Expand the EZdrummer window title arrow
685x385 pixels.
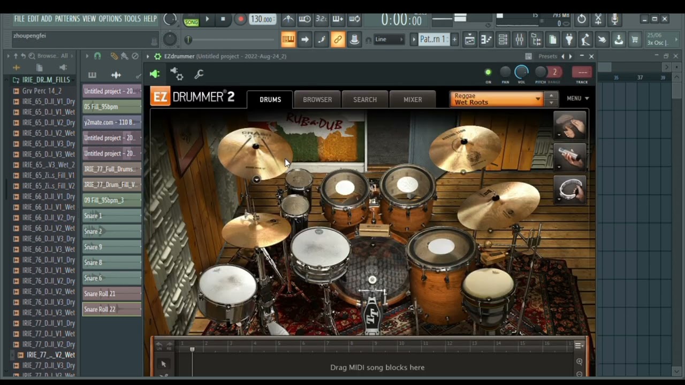148,56
